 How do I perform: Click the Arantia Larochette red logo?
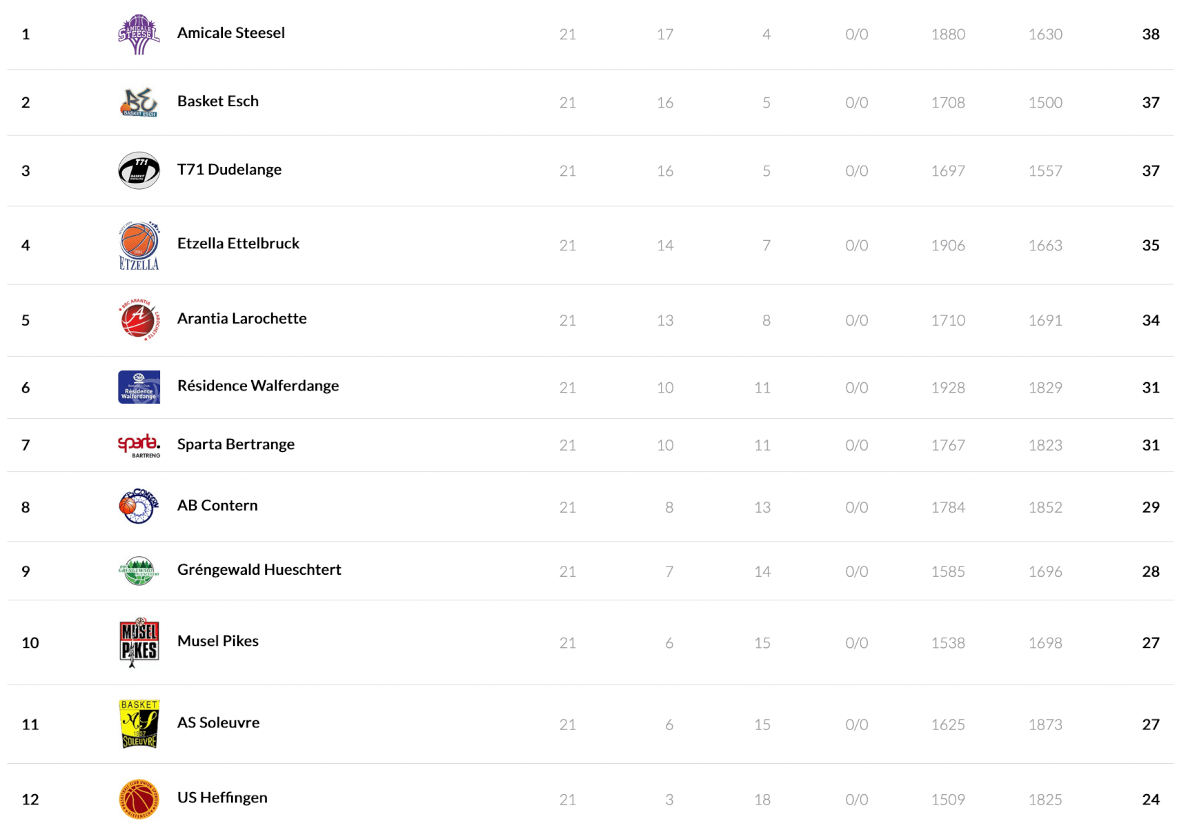[x=139, y=319]
